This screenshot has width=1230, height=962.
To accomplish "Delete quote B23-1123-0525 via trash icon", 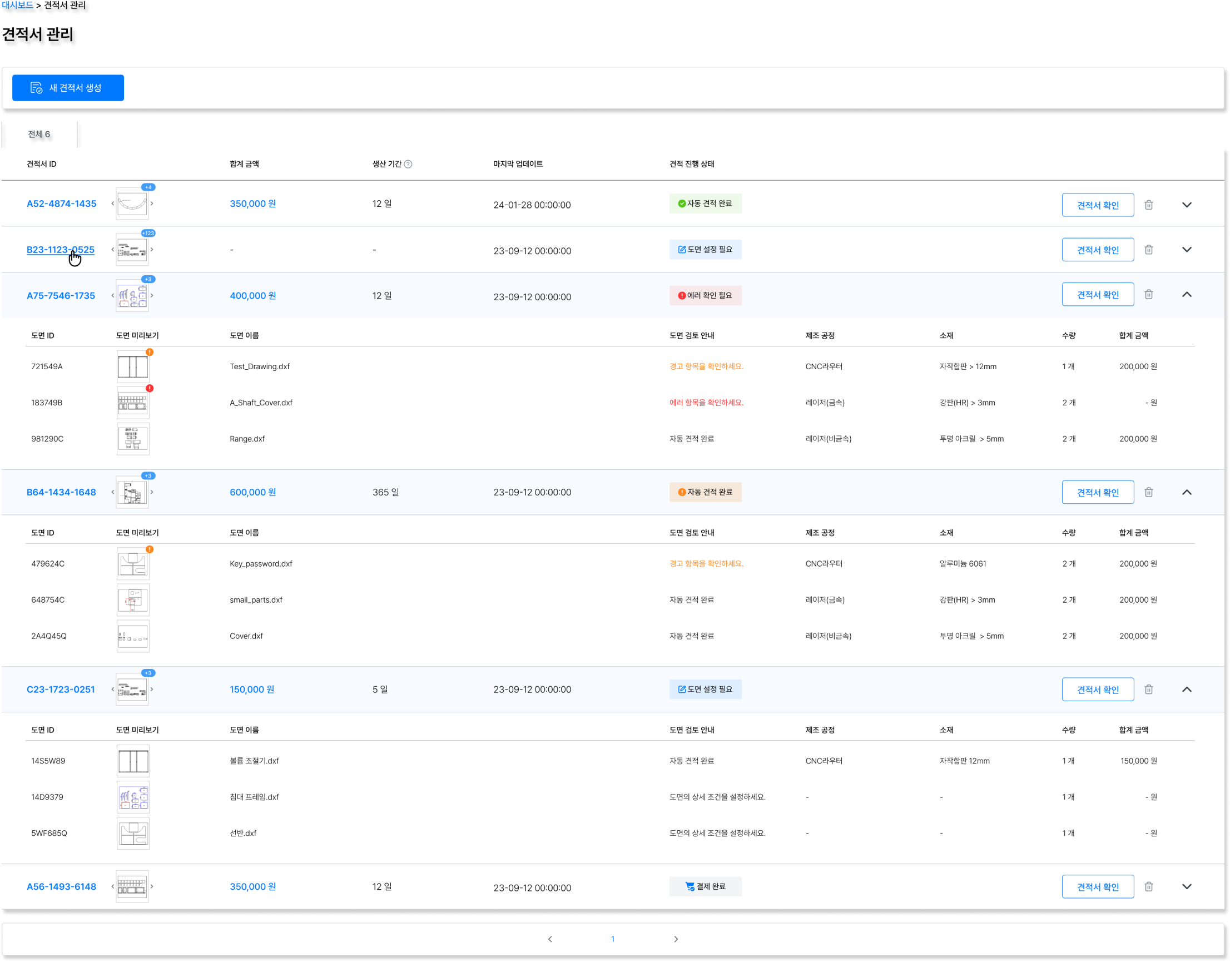I will [1148, 250].
